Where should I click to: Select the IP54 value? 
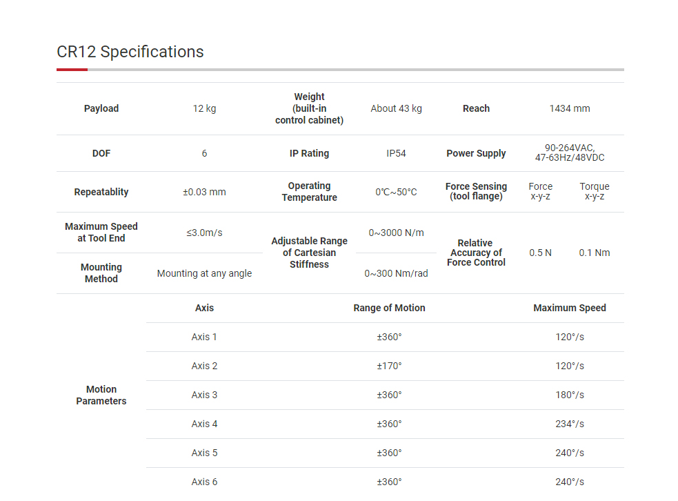(396, 153)
